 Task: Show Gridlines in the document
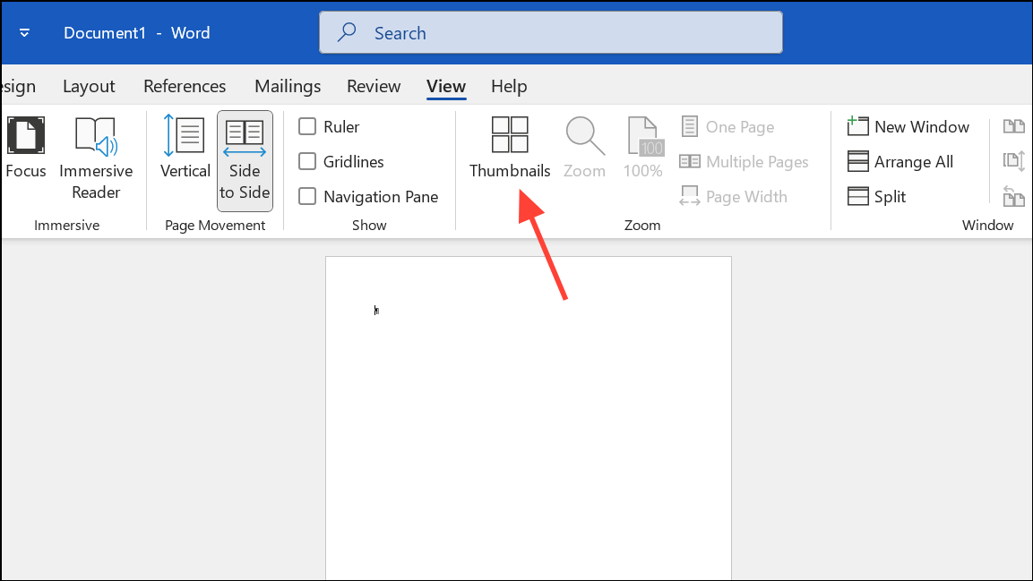(x=308, y=161)
